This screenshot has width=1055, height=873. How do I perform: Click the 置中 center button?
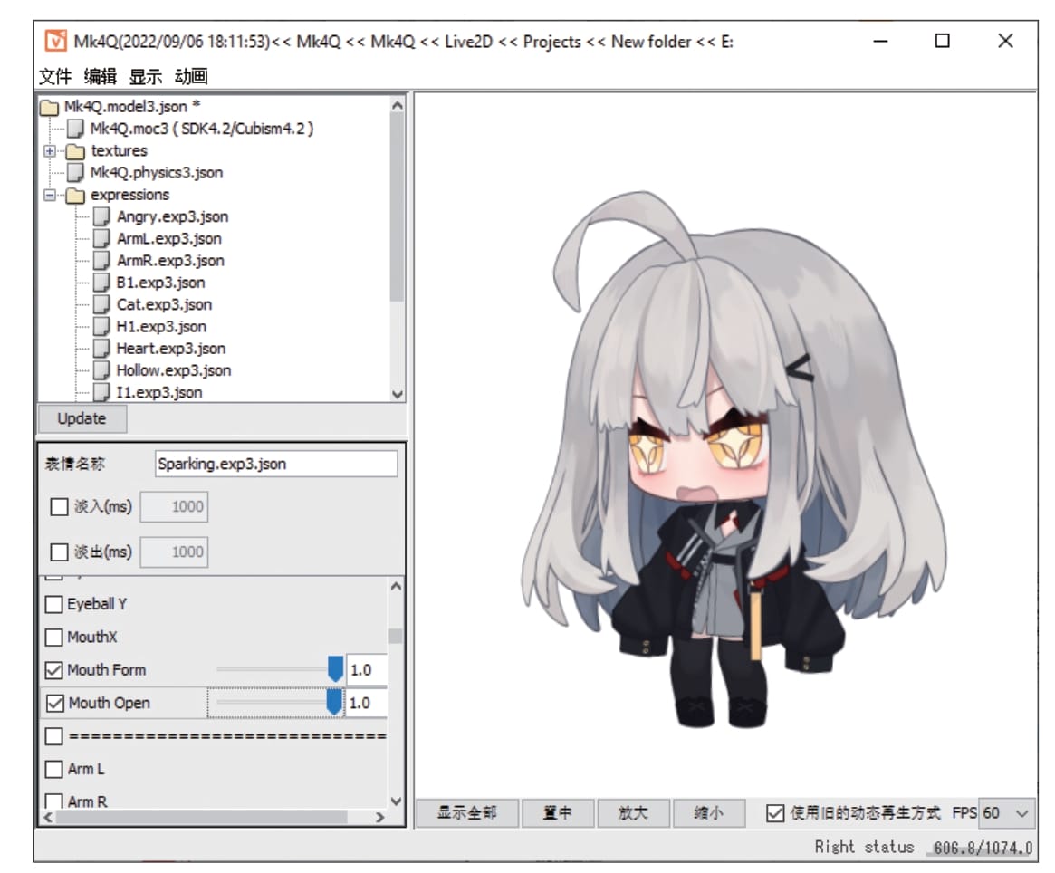[x=558, y=814]
